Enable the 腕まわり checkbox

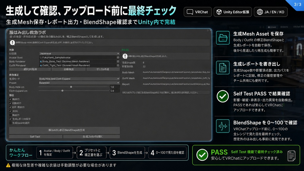(x=10, y=115)
